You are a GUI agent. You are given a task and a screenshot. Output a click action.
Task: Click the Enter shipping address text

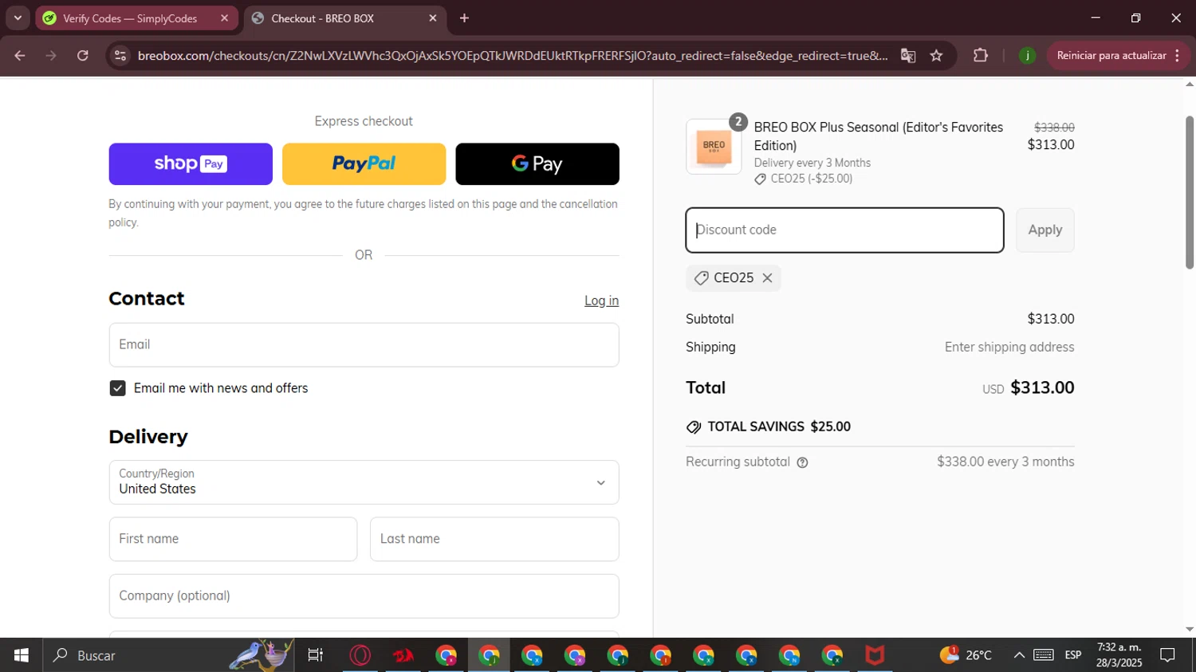(1009, 348)
